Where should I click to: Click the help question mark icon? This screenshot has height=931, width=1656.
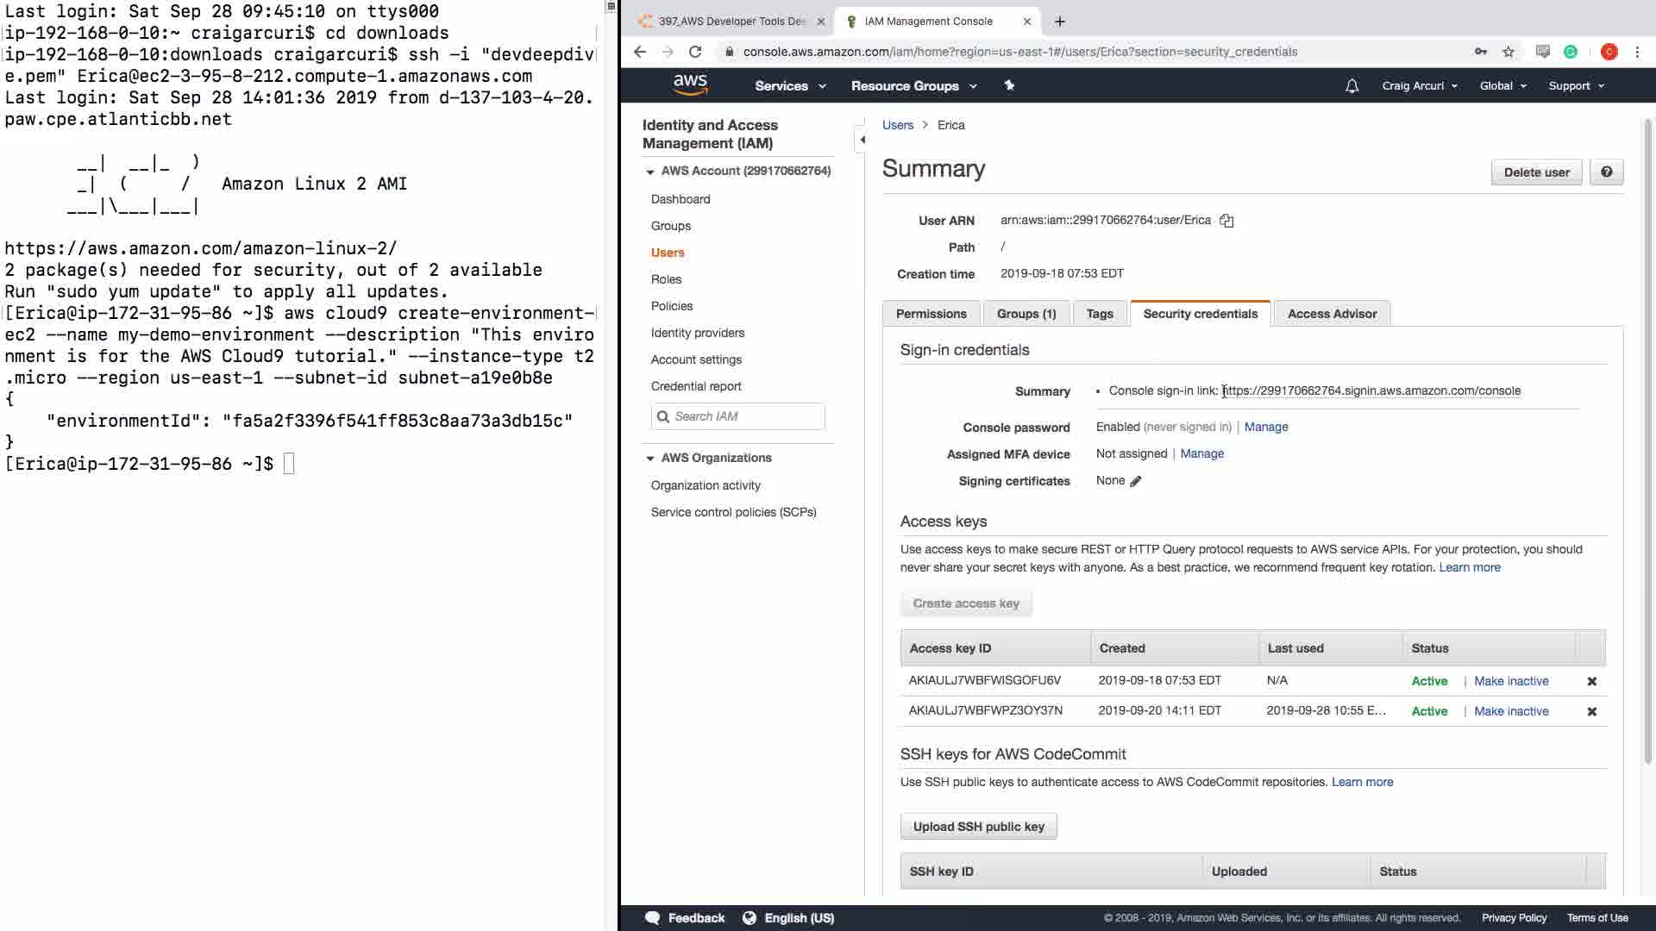(x=1606, y=172)
